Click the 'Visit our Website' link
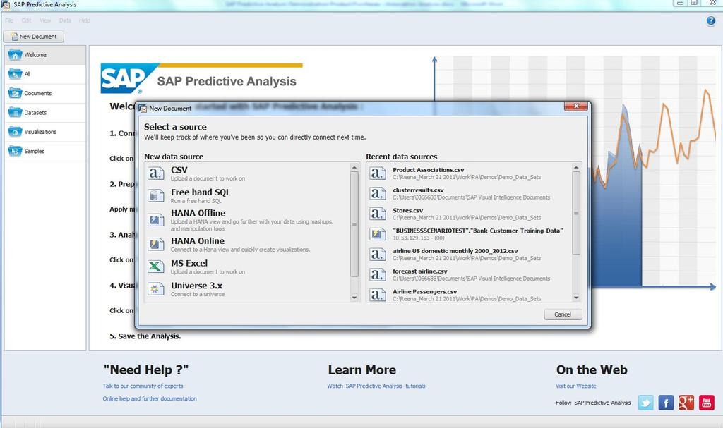This screenshot has width=723, height=428. [576, 386]
